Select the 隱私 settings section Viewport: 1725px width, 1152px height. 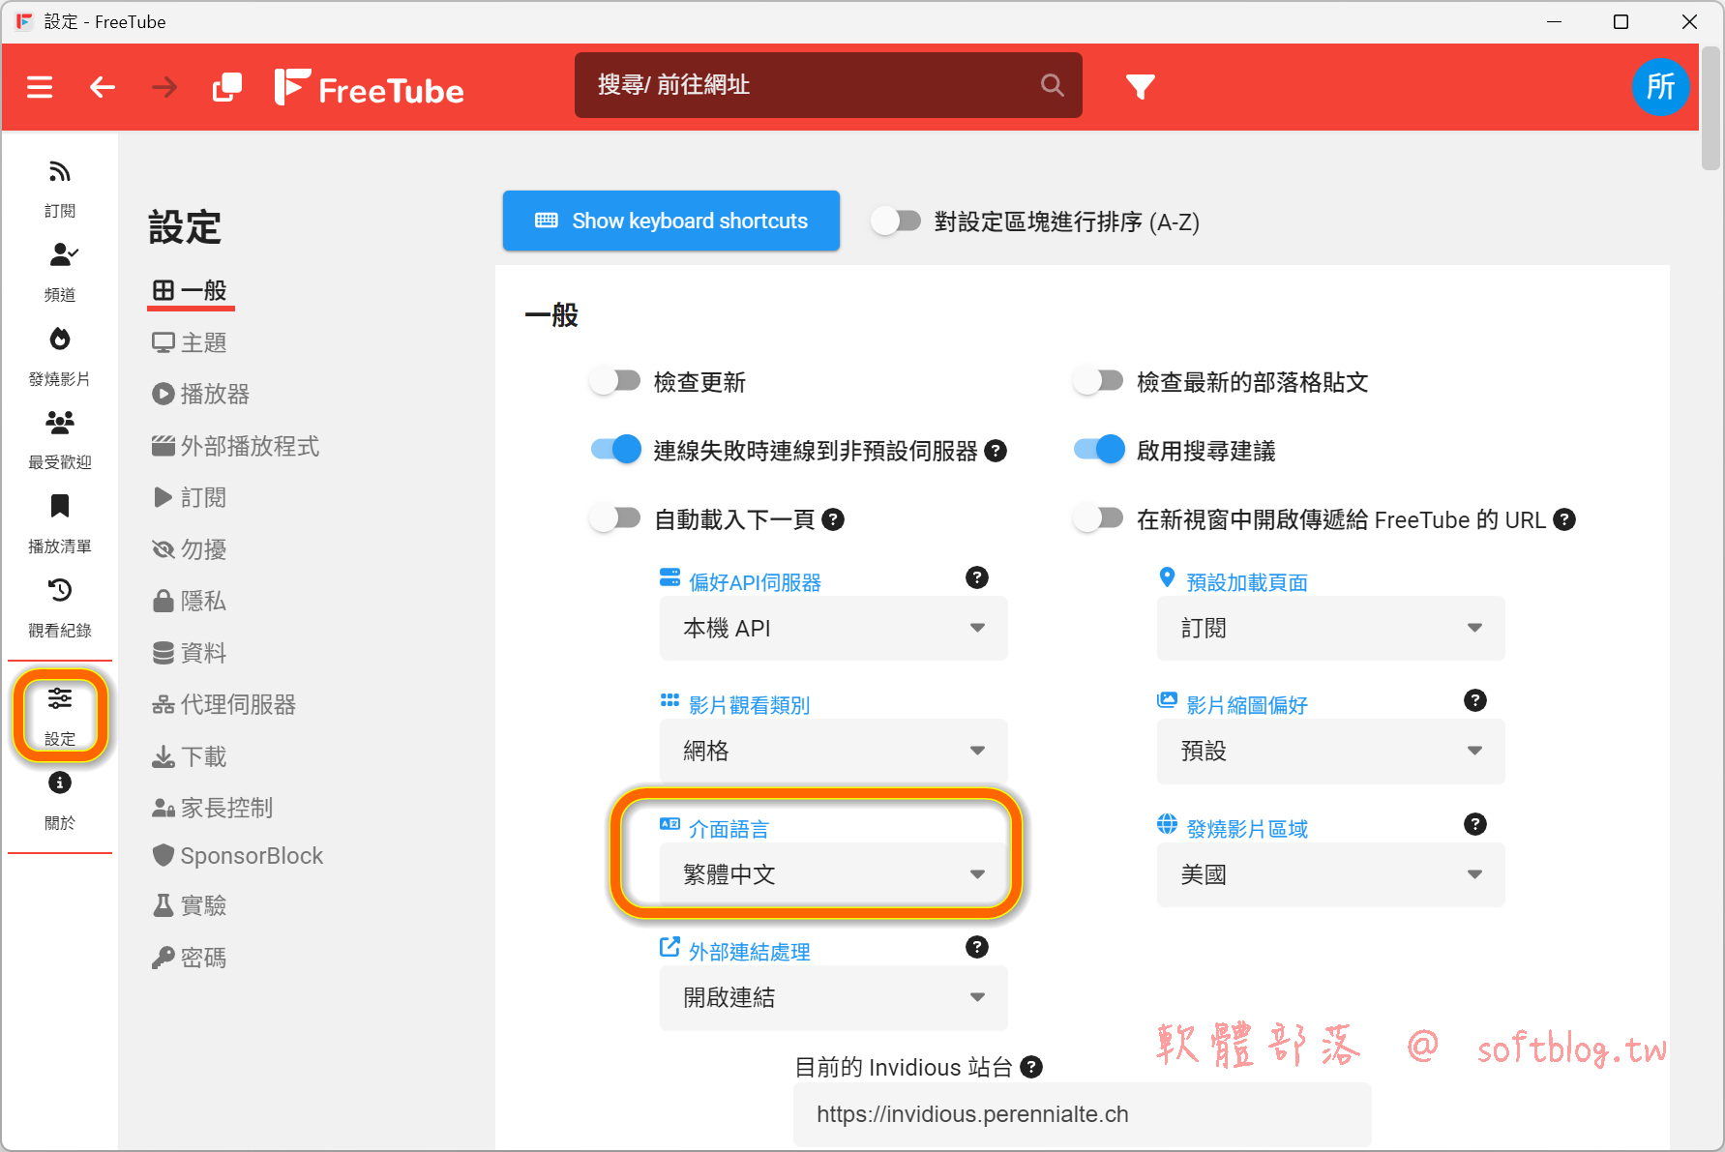click(190, 601)
